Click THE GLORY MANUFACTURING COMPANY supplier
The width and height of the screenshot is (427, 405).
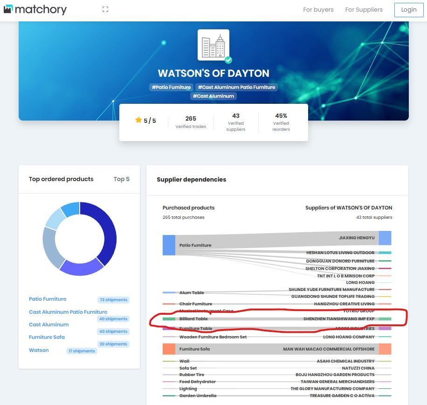pos(332,389)
